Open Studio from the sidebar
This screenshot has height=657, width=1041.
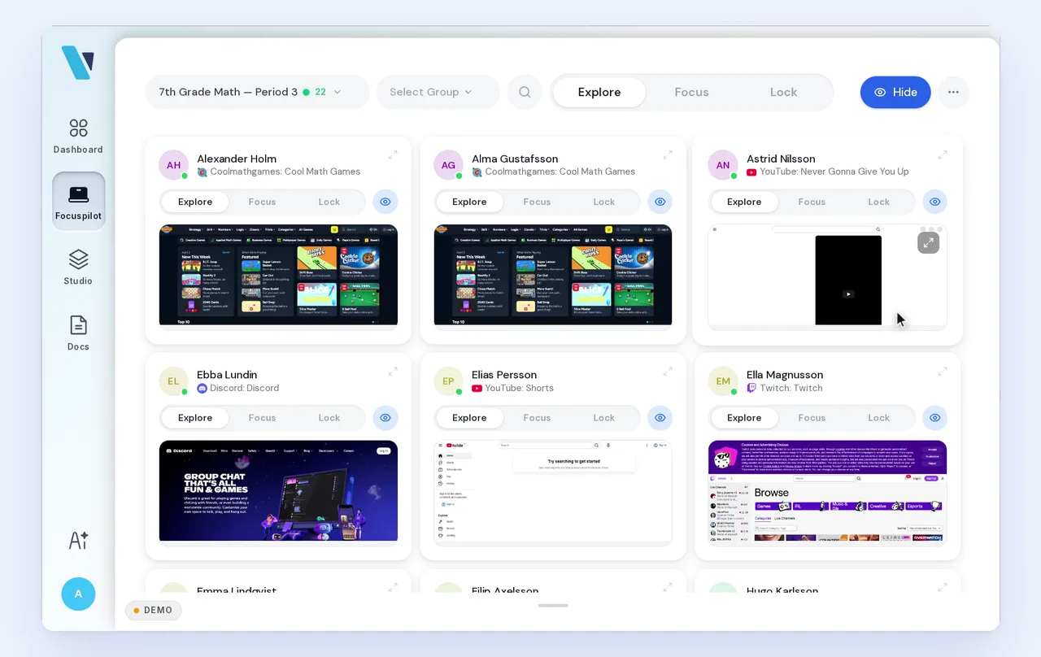(78, 267)
